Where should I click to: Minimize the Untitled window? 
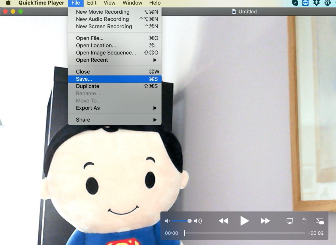click(13, 12)
